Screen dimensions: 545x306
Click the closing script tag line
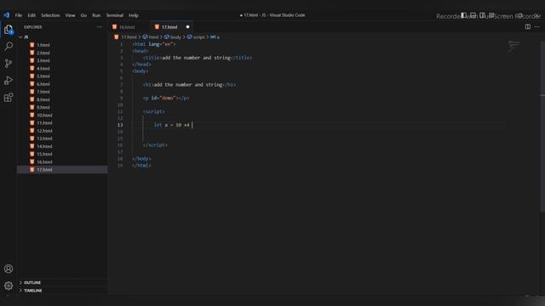155,145
